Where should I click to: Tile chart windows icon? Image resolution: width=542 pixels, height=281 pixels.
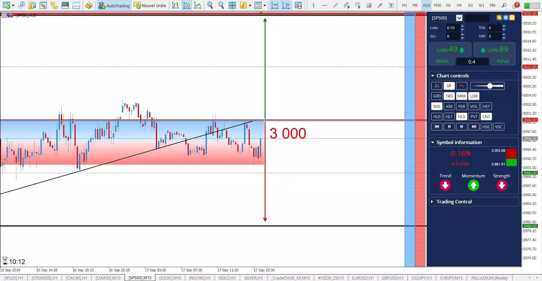[232, 6]
